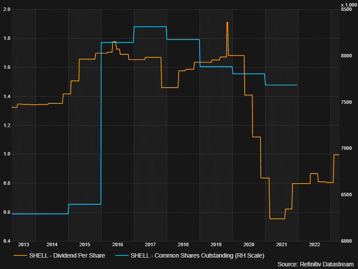This screenshot has height=269, width=358.
Task: Click the 1.2 left axis value
Action: point(7,125)
